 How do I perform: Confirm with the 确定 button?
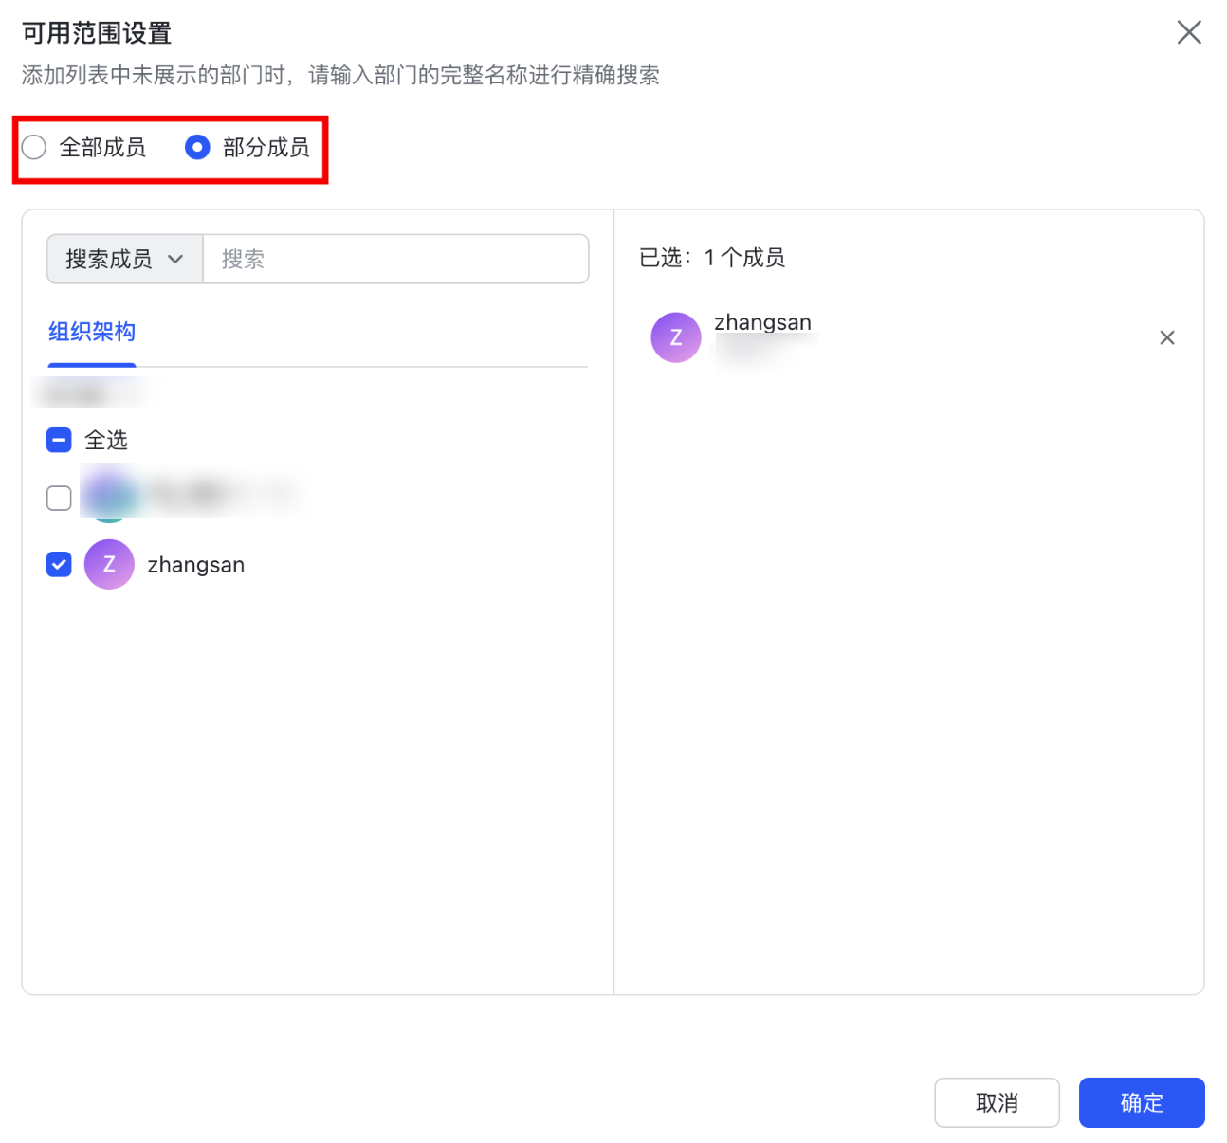pyautogui.click(x=1141, y=1102)
